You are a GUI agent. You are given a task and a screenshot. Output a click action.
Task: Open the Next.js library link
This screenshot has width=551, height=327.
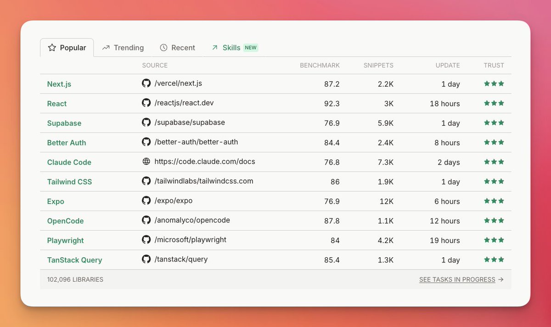59,84
